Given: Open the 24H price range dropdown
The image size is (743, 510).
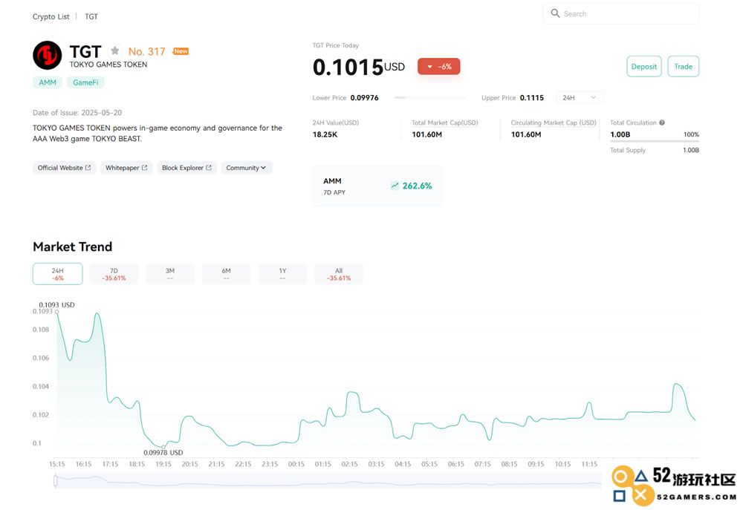Looking at the screenshot, I should [579, 97].
